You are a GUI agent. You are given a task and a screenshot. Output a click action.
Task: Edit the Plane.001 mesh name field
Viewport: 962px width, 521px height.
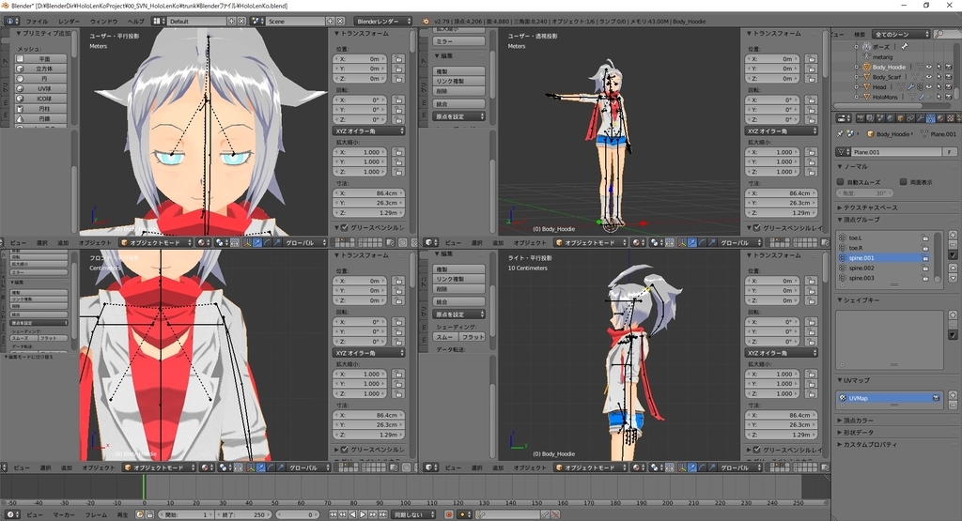point(897,151)
